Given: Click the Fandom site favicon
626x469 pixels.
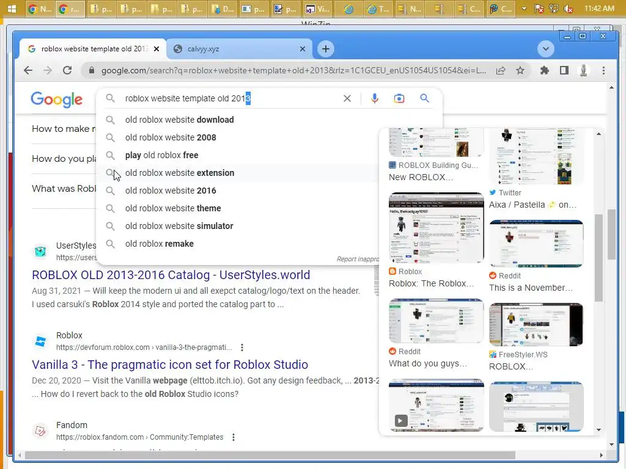Looking at the screenshot, I should [40, 431].
